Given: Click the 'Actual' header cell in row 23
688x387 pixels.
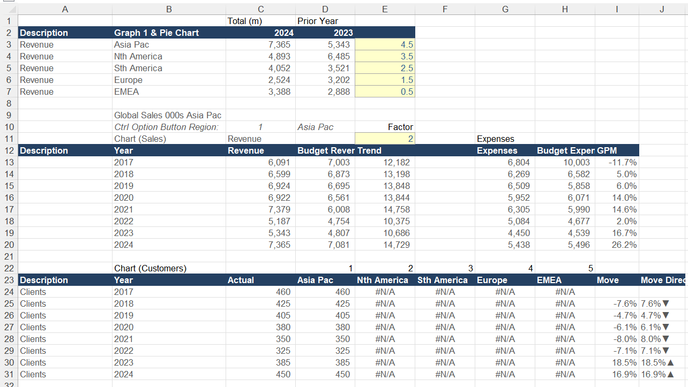Looking at the screenshot, I should coord(260,280).
